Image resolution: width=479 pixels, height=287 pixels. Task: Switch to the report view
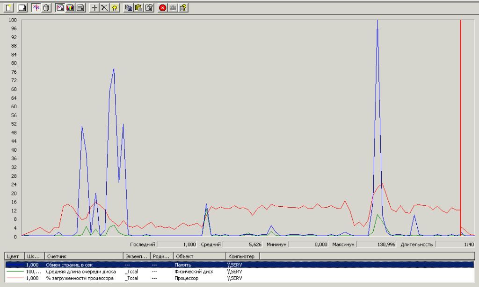click(x=80, y=8)
